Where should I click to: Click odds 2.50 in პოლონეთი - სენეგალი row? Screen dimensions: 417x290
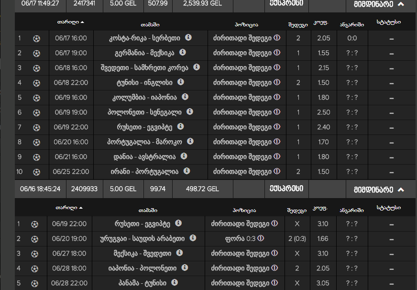tap(323, 112)
